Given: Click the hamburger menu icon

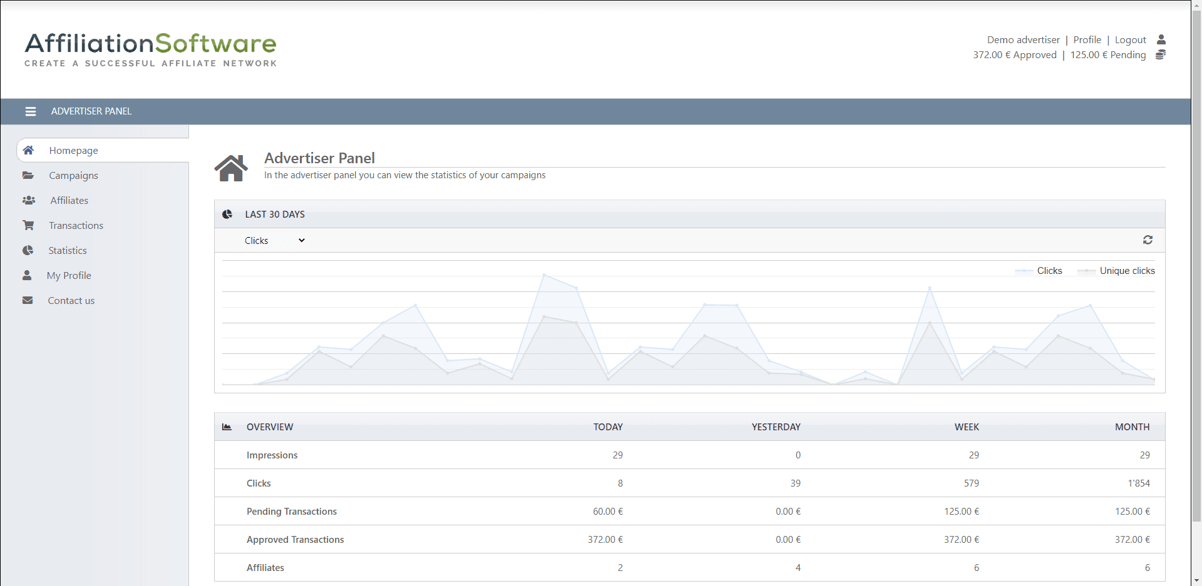Looking at the screenshot, I should 30,111.
